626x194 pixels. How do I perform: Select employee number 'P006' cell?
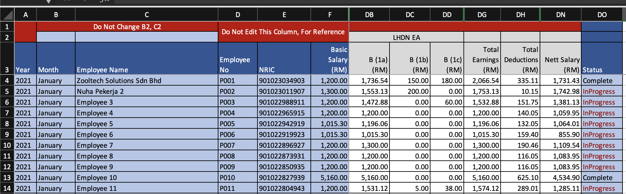[238, 134]
